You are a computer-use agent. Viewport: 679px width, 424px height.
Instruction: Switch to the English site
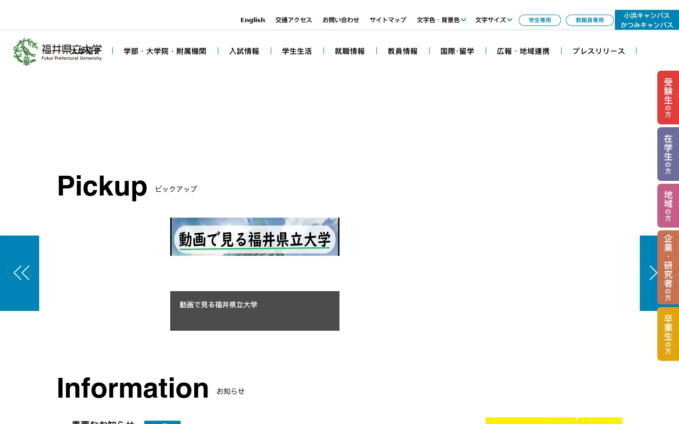tap(253, 20)
